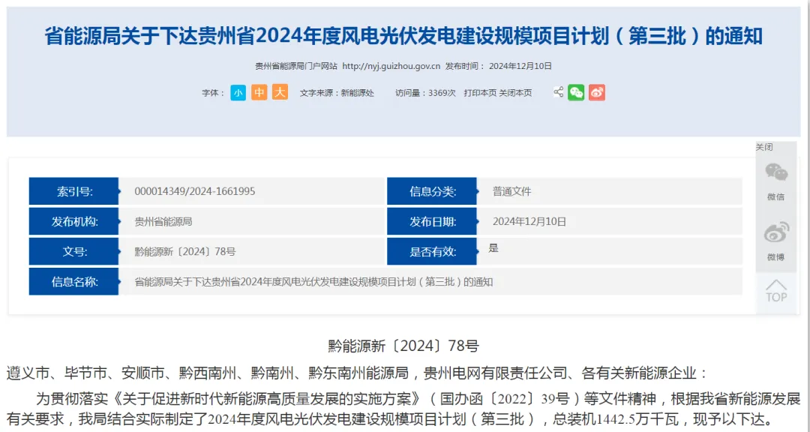810x432 pixels.
Task: Click the 是否有效 blue label
Action: [x=432, y=251]
